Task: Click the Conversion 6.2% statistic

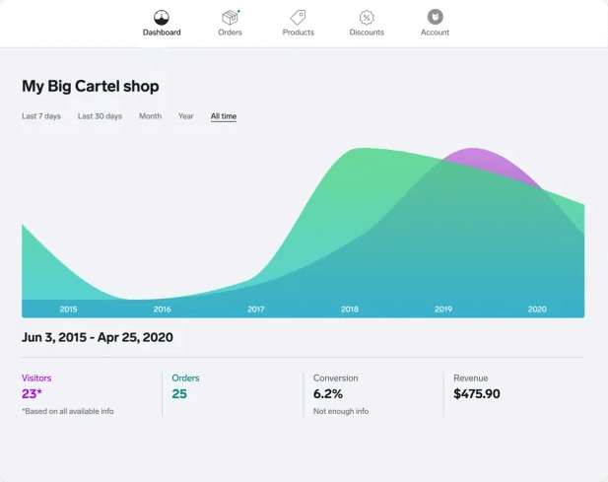Action: (327, 394)
